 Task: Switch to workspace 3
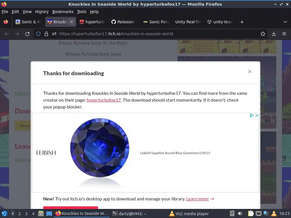pyautogui.click(x=26, y=214)
